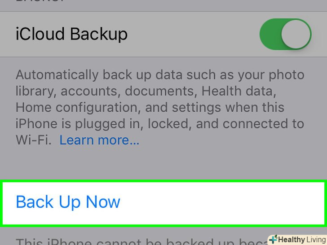This screenshot has width=327, height=245.
Task: Tap the green track of the iCloud switch
Action: (270, 35)
